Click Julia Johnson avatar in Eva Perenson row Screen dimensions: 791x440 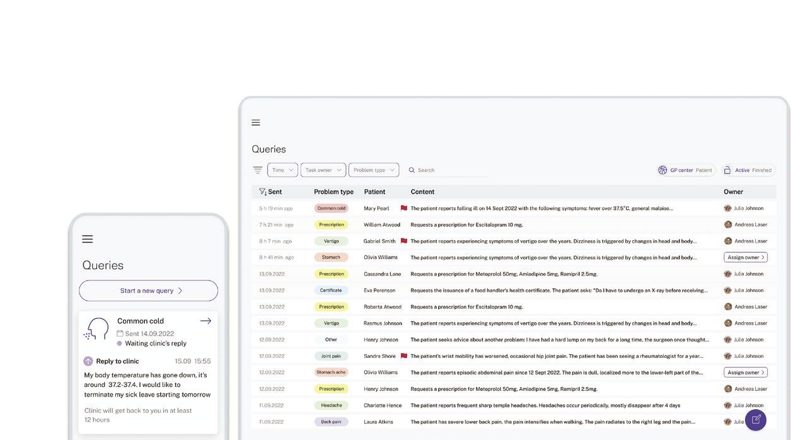(728, 291)
